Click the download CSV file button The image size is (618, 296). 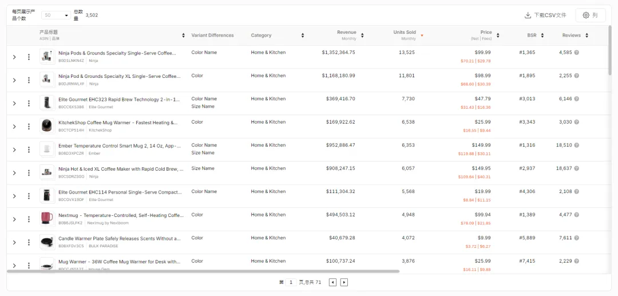(545, 15)
